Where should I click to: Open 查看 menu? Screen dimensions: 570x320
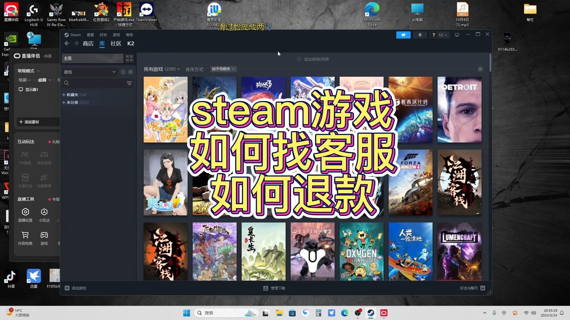click(x=90, y=35)
